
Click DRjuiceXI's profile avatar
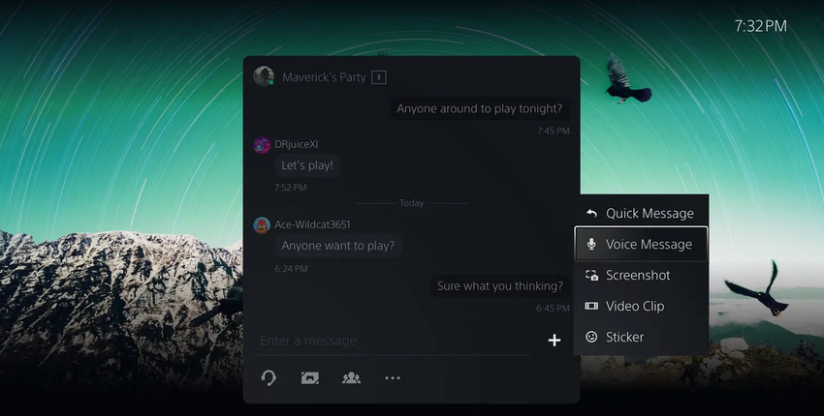[x=262, y=144]
